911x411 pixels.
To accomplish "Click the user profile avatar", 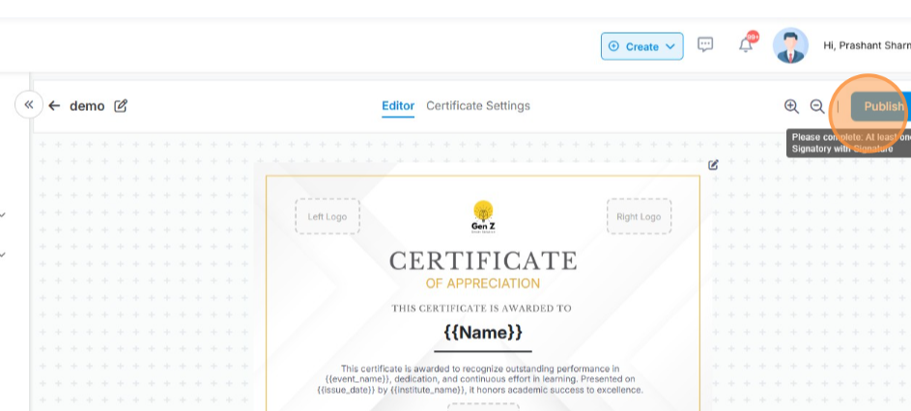I will coord(790,45).
